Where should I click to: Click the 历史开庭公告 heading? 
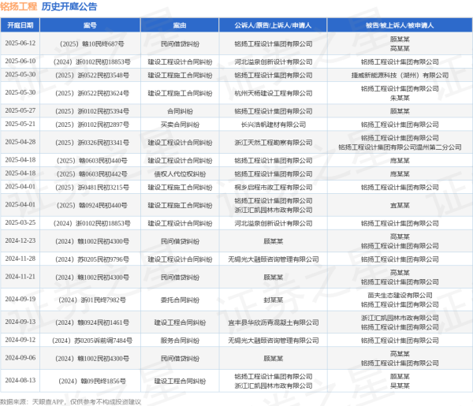pos(69,6)
